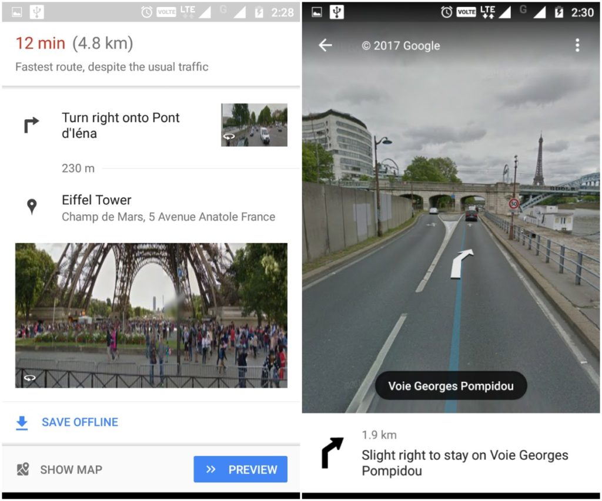Tap the download icon beside Save Offline
Viewport: 602px width, 501px height.
click(22, 423)
